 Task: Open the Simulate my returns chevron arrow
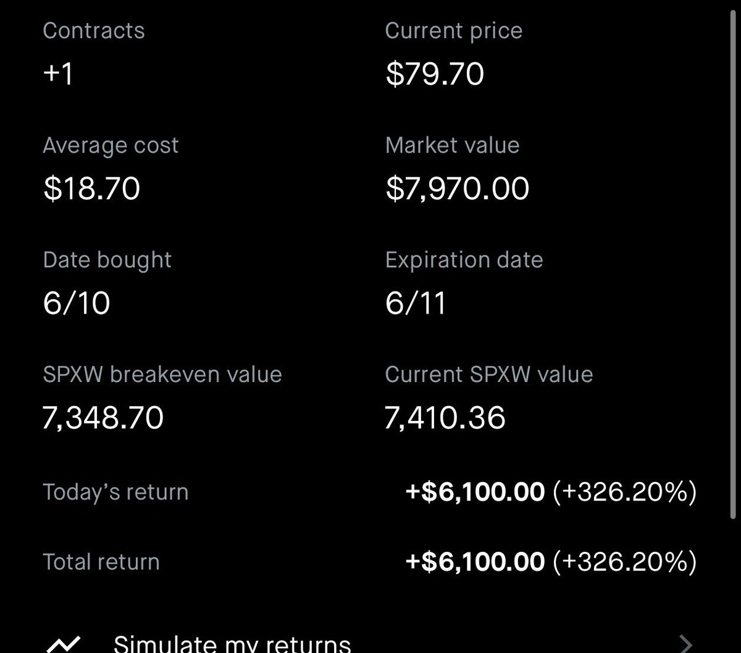click(x=685, y=644)
